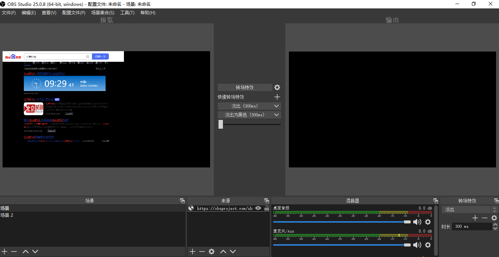Undock the 转场特效 dock panel
This screenshot has width=499, height=257.
point(496,201)
